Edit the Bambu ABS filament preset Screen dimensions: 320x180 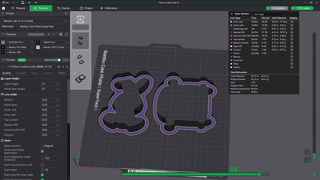32,52
